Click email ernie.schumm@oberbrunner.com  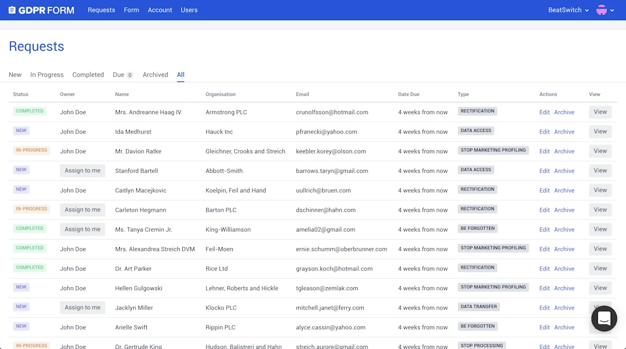pyautogui.click(x=341, y=249)
